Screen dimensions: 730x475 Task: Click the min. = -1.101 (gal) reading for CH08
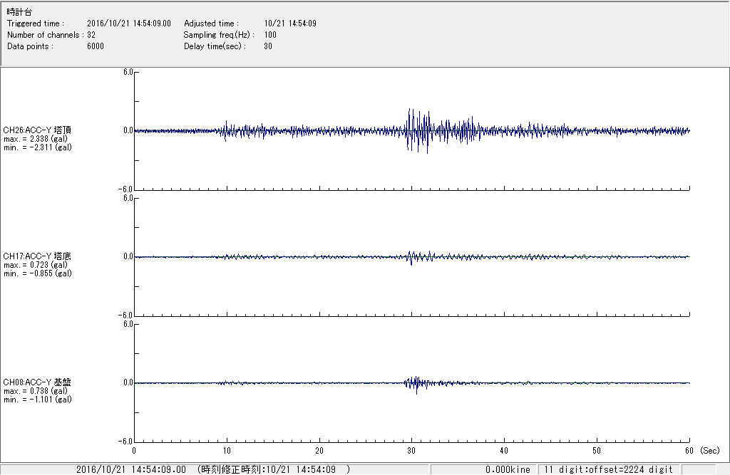click(37, 400)
